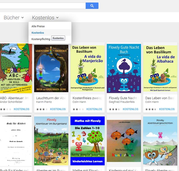Image resolution: width=179 pixels, height=171 pixels.
Task: Open the ABC-Abenteuer im Wald book cover
Action: [16, 68]
